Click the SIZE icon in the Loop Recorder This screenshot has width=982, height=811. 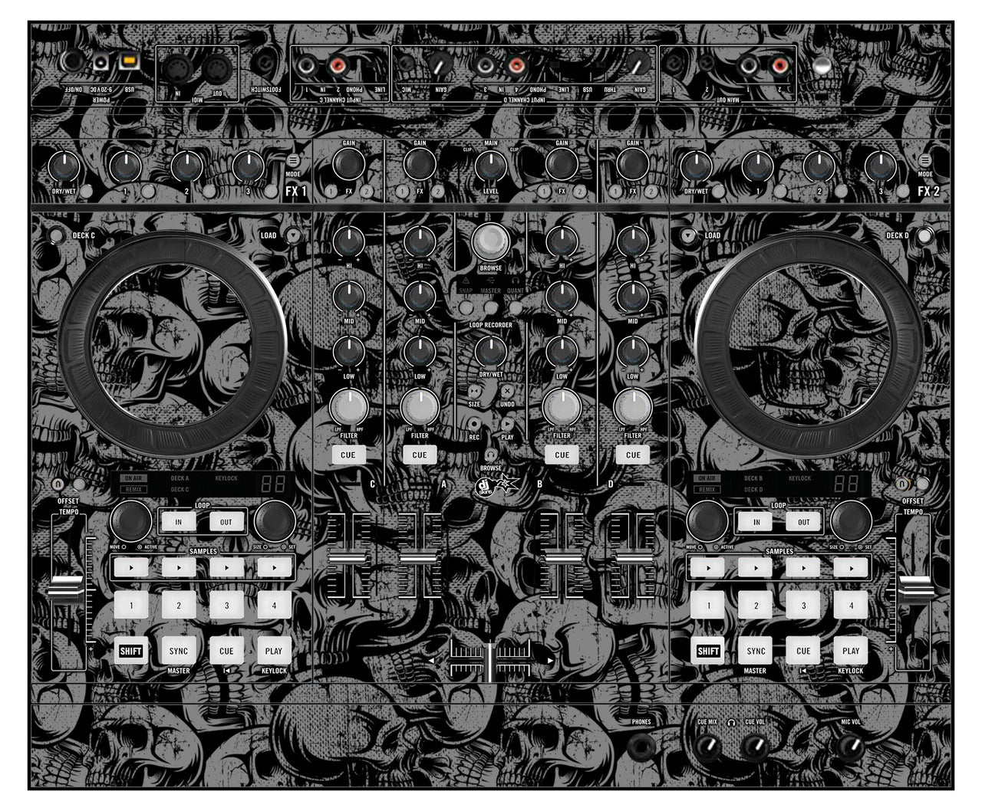(474, 392)
